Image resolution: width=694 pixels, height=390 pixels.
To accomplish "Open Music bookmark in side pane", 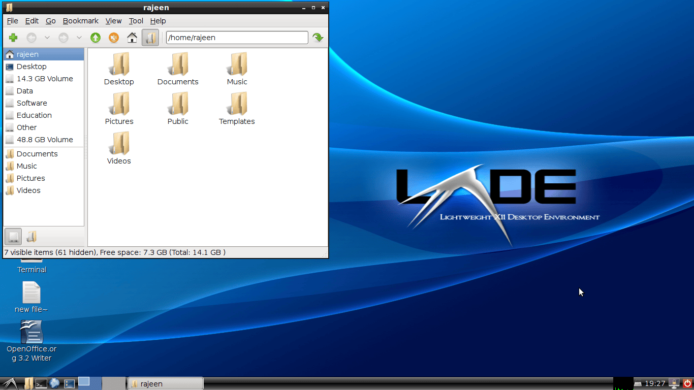I will (44, 166).
